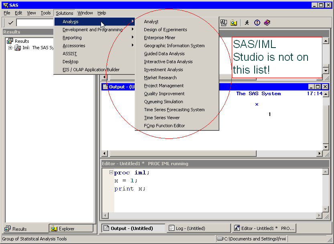Open Interactive Data Analysis
The height and width of the screenshot is (244, 334).
click(x=177, y=62)
